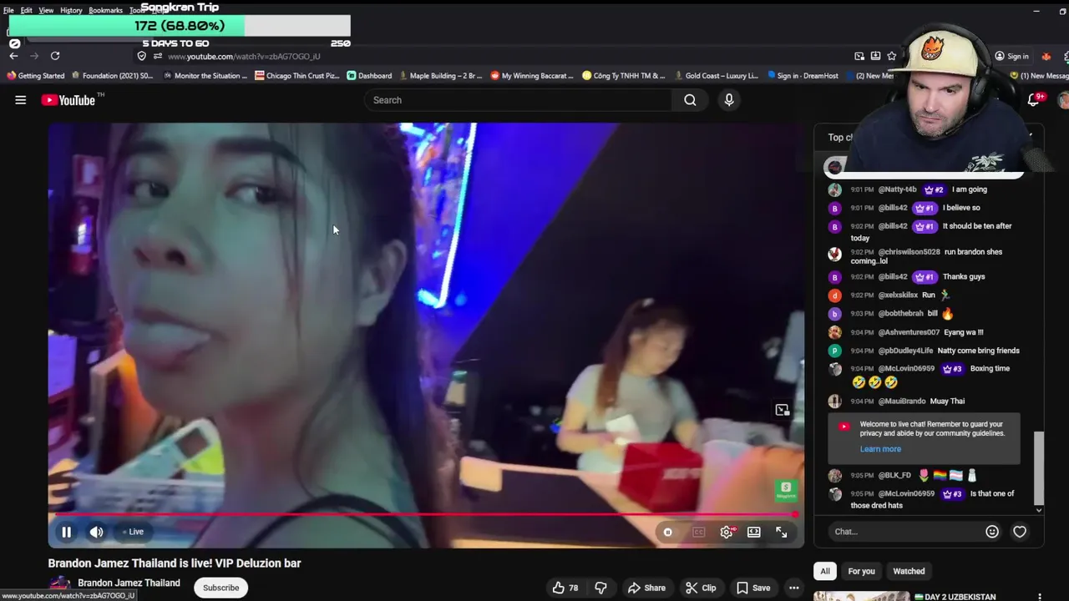The width and height of the screenshot is (1069, 601).
Task: Open Chicago Thin Crust Pizza bookmark
Action: click(x=297, y=76)
